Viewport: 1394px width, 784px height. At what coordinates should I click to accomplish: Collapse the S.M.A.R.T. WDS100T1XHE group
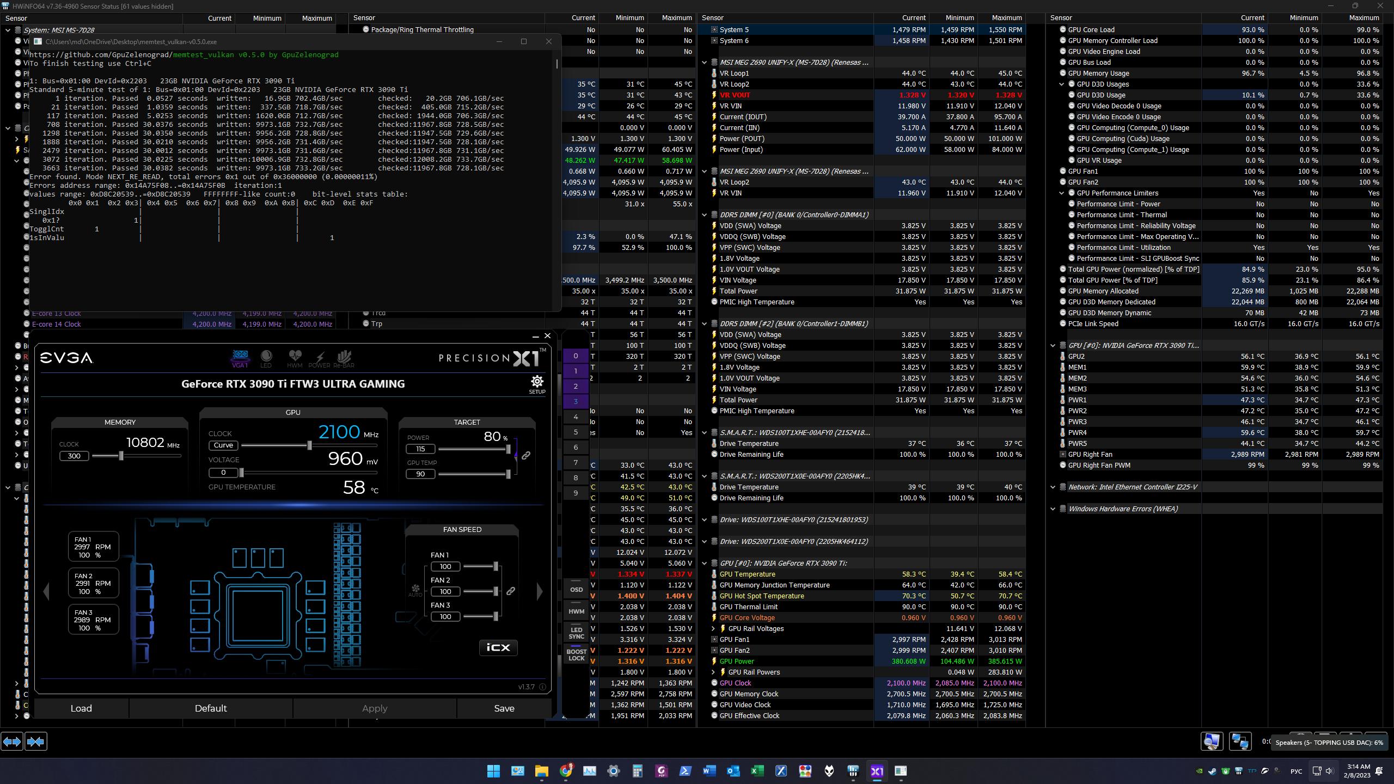pos(704,433)
